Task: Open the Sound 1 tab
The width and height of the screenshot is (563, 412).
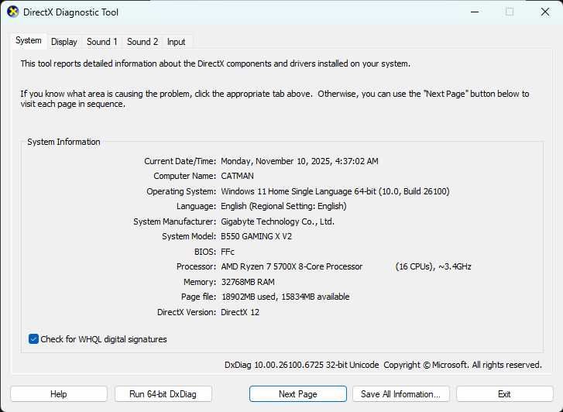Action: tap(102, 42)
